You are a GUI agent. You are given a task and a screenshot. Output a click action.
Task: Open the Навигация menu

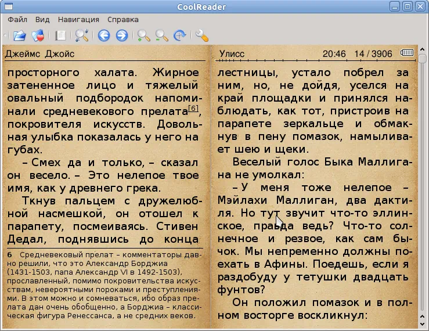point(78,19)
